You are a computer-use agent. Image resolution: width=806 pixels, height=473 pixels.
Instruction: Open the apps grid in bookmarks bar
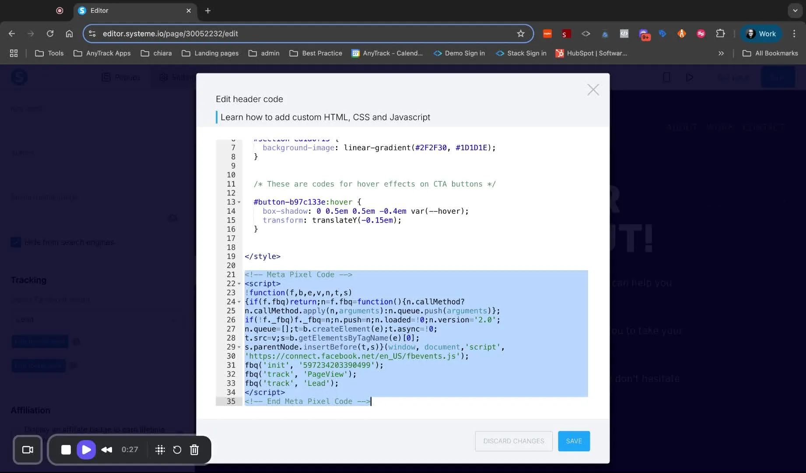(14, 53)
